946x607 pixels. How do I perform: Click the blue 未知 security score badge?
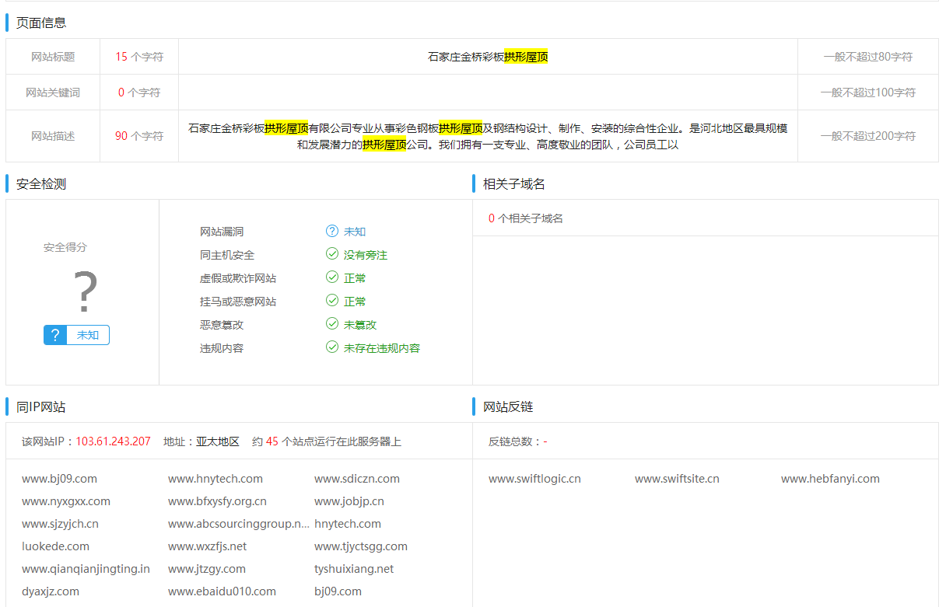coord(76,335)
